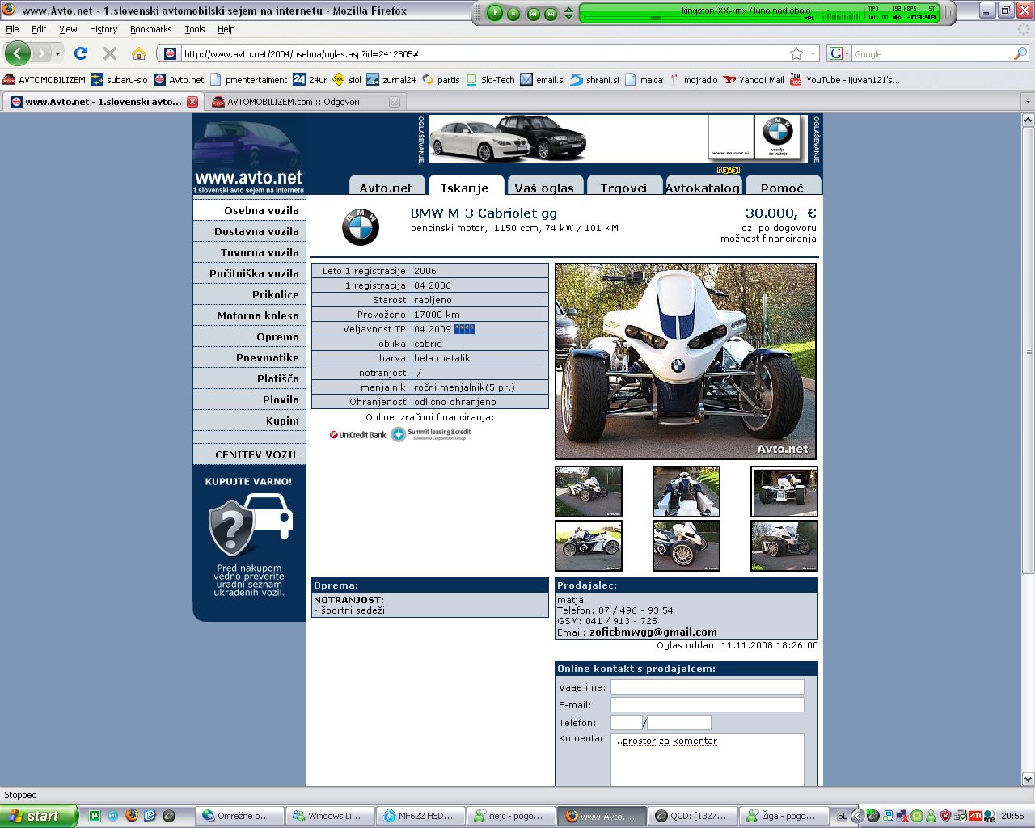The width and height of the screenshot is (1035, 828).
Task: Open the main BMW quad photo
Action: pos(686,361)
